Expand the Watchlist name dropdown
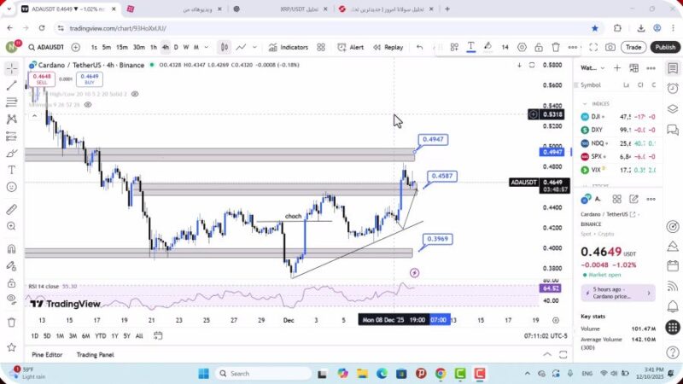The height and width of the screenshot is (384, 683). pyautogui.click(x=589, y=67)
